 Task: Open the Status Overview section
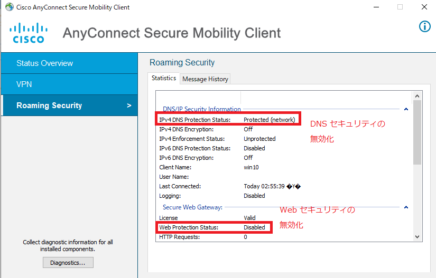click(69, 63)
